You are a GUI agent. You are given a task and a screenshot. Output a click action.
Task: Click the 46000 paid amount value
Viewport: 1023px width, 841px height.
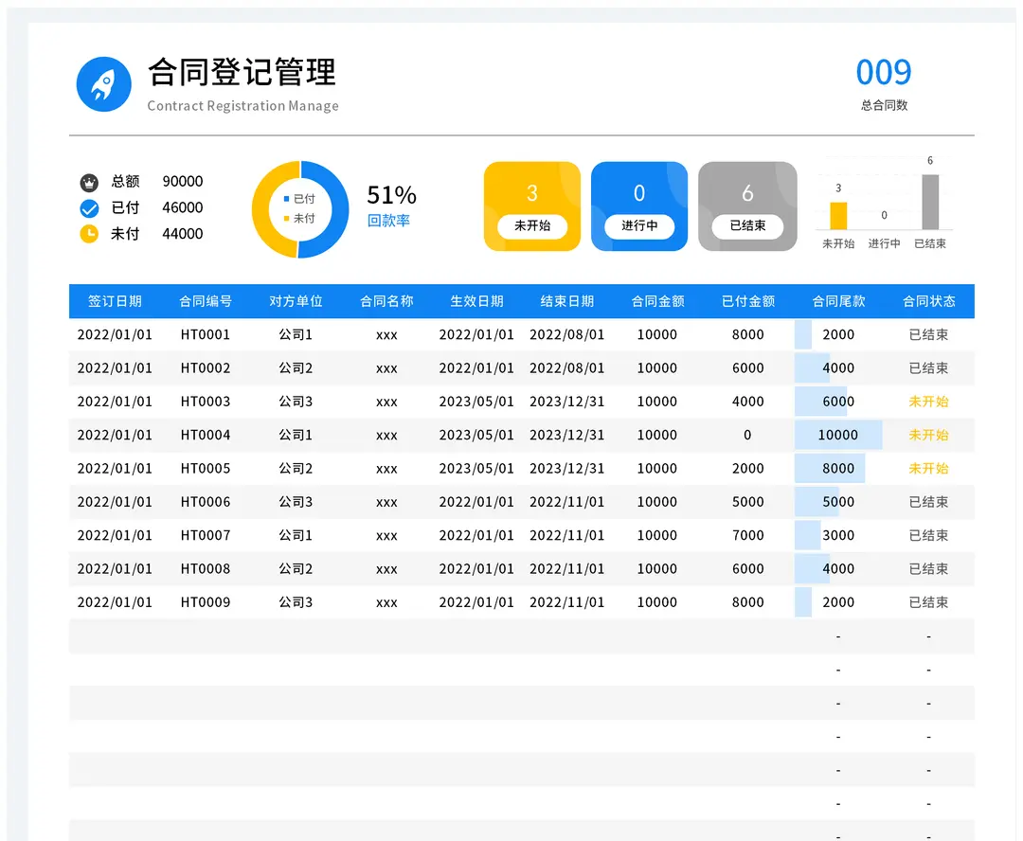(183, 207)
